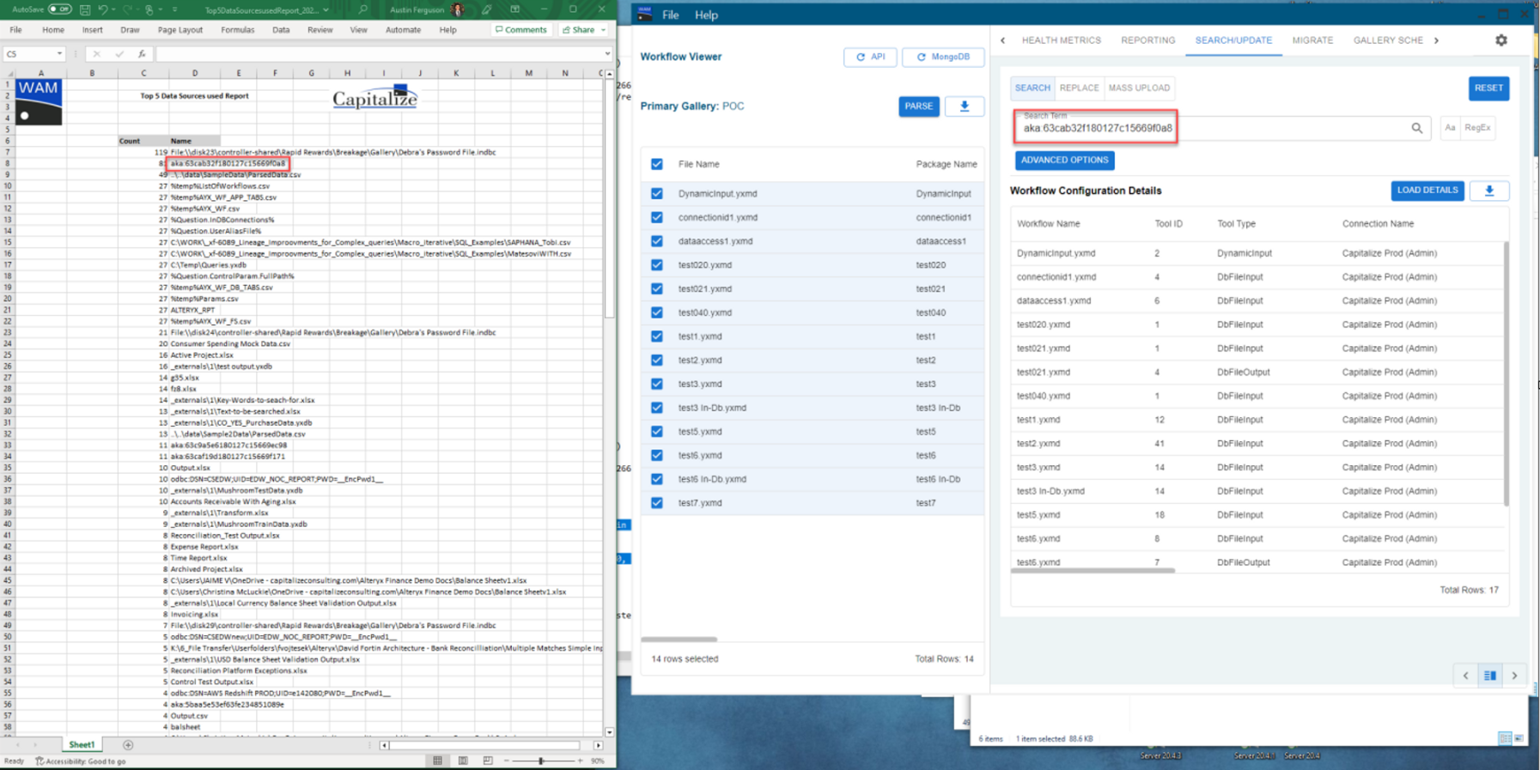Toggle the RegEx search option

coord(1477,128)
